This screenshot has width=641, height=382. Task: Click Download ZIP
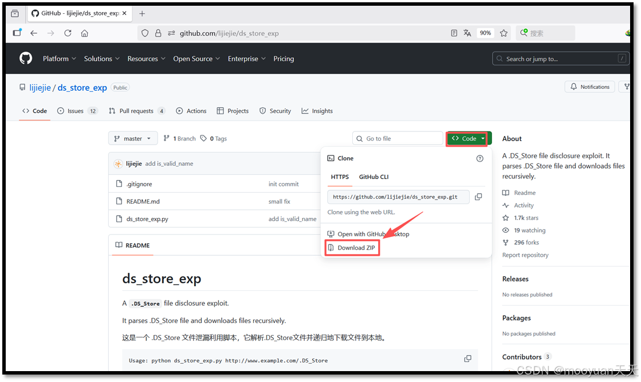[x=352, y=247]
